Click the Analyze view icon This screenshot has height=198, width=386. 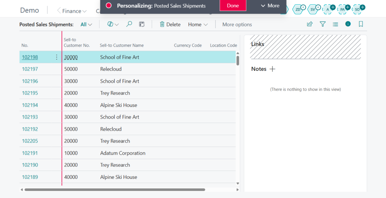142,24
